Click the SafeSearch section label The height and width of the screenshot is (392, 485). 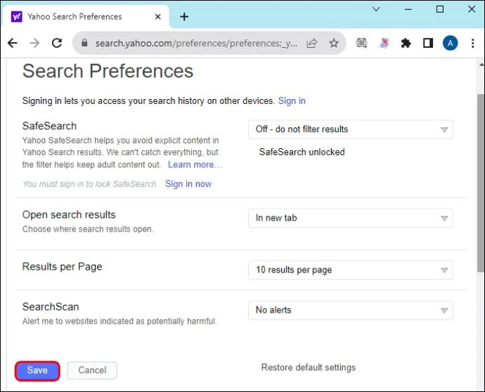tap(49, 126)
